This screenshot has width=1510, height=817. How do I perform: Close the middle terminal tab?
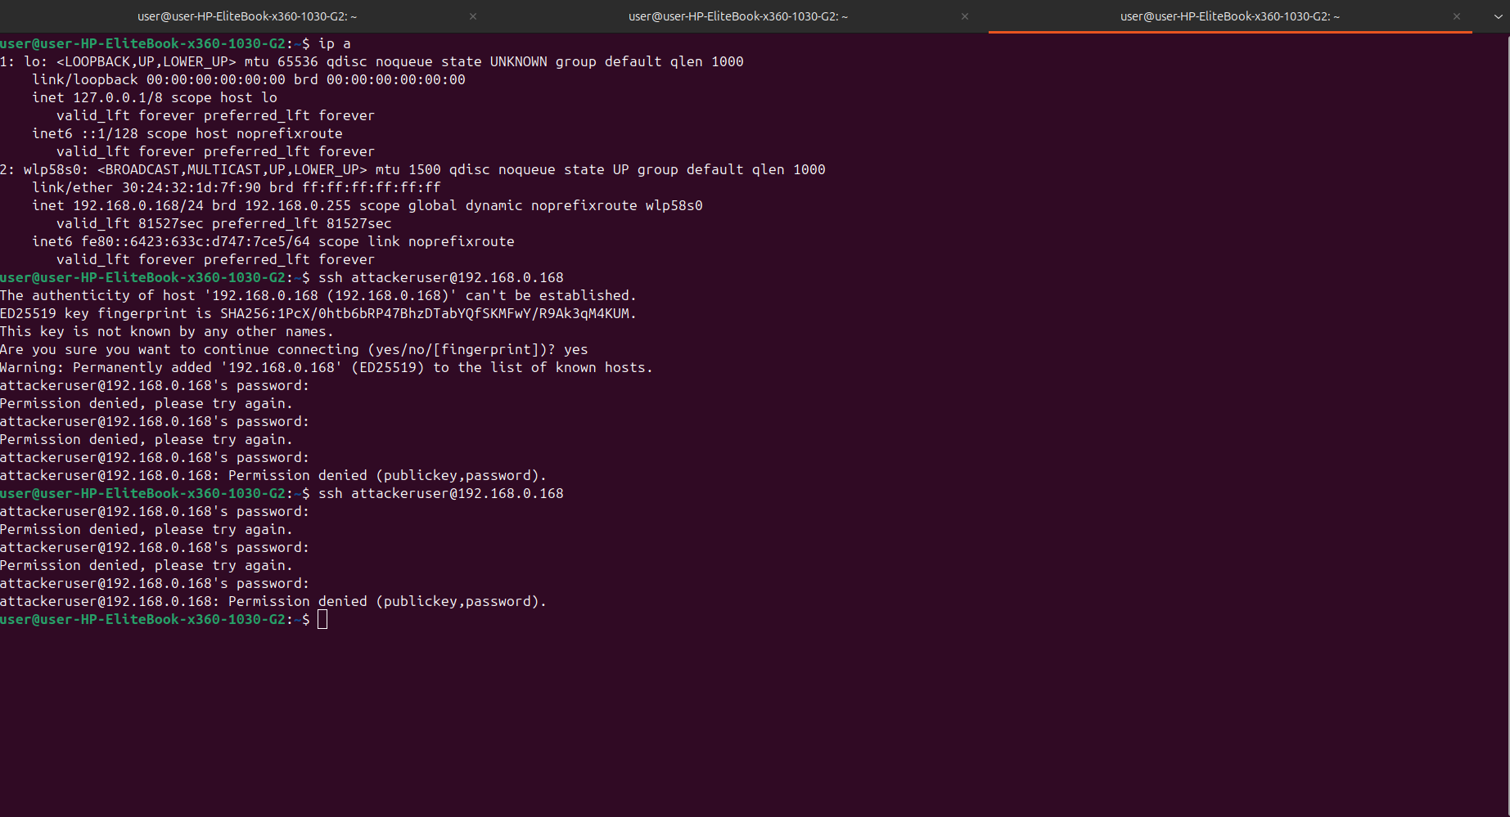(964, 16)
